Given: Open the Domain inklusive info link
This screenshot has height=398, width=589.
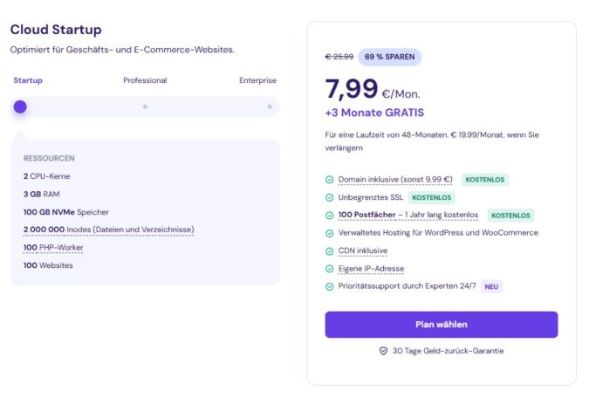Looking at the screenshot, I should click(394, 180).
